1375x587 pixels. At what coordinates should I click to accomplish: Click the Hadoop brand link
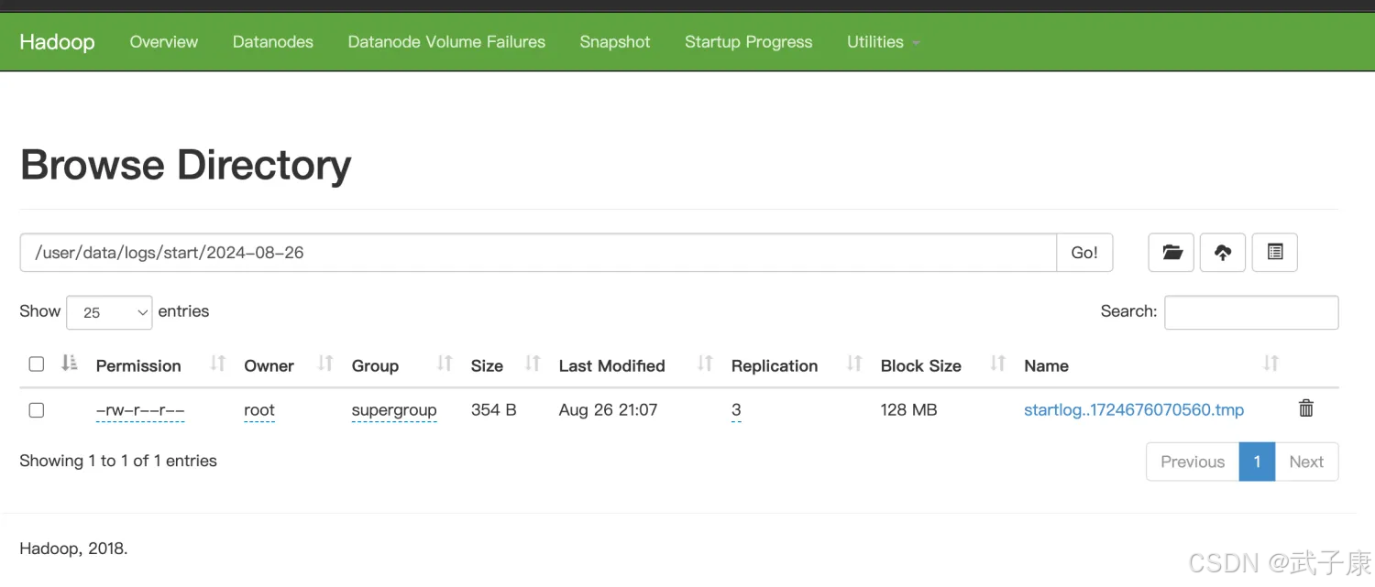[57, 42]
